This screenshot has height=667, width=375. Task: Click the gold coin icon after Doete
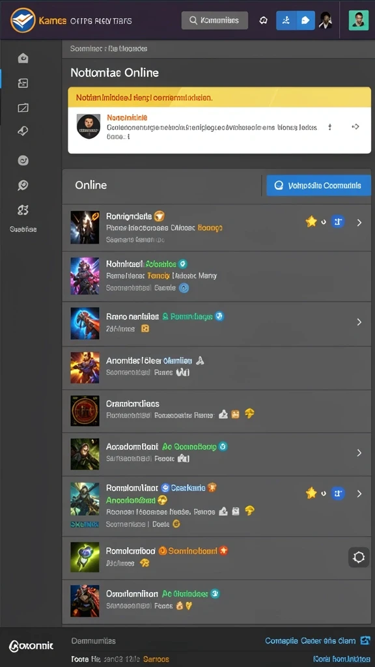(x=176, y=524)
